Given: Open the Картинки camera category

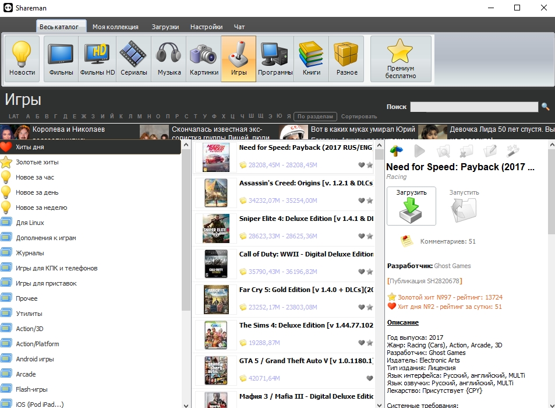Looking at the screenshot, I should (204, 59).
